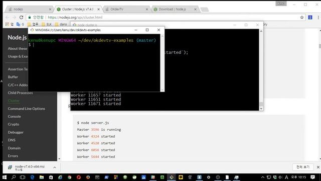Click scroll-up arrow in the back terminal window
Viewport: 321px width, 181px height.
(x=261, y=31)
